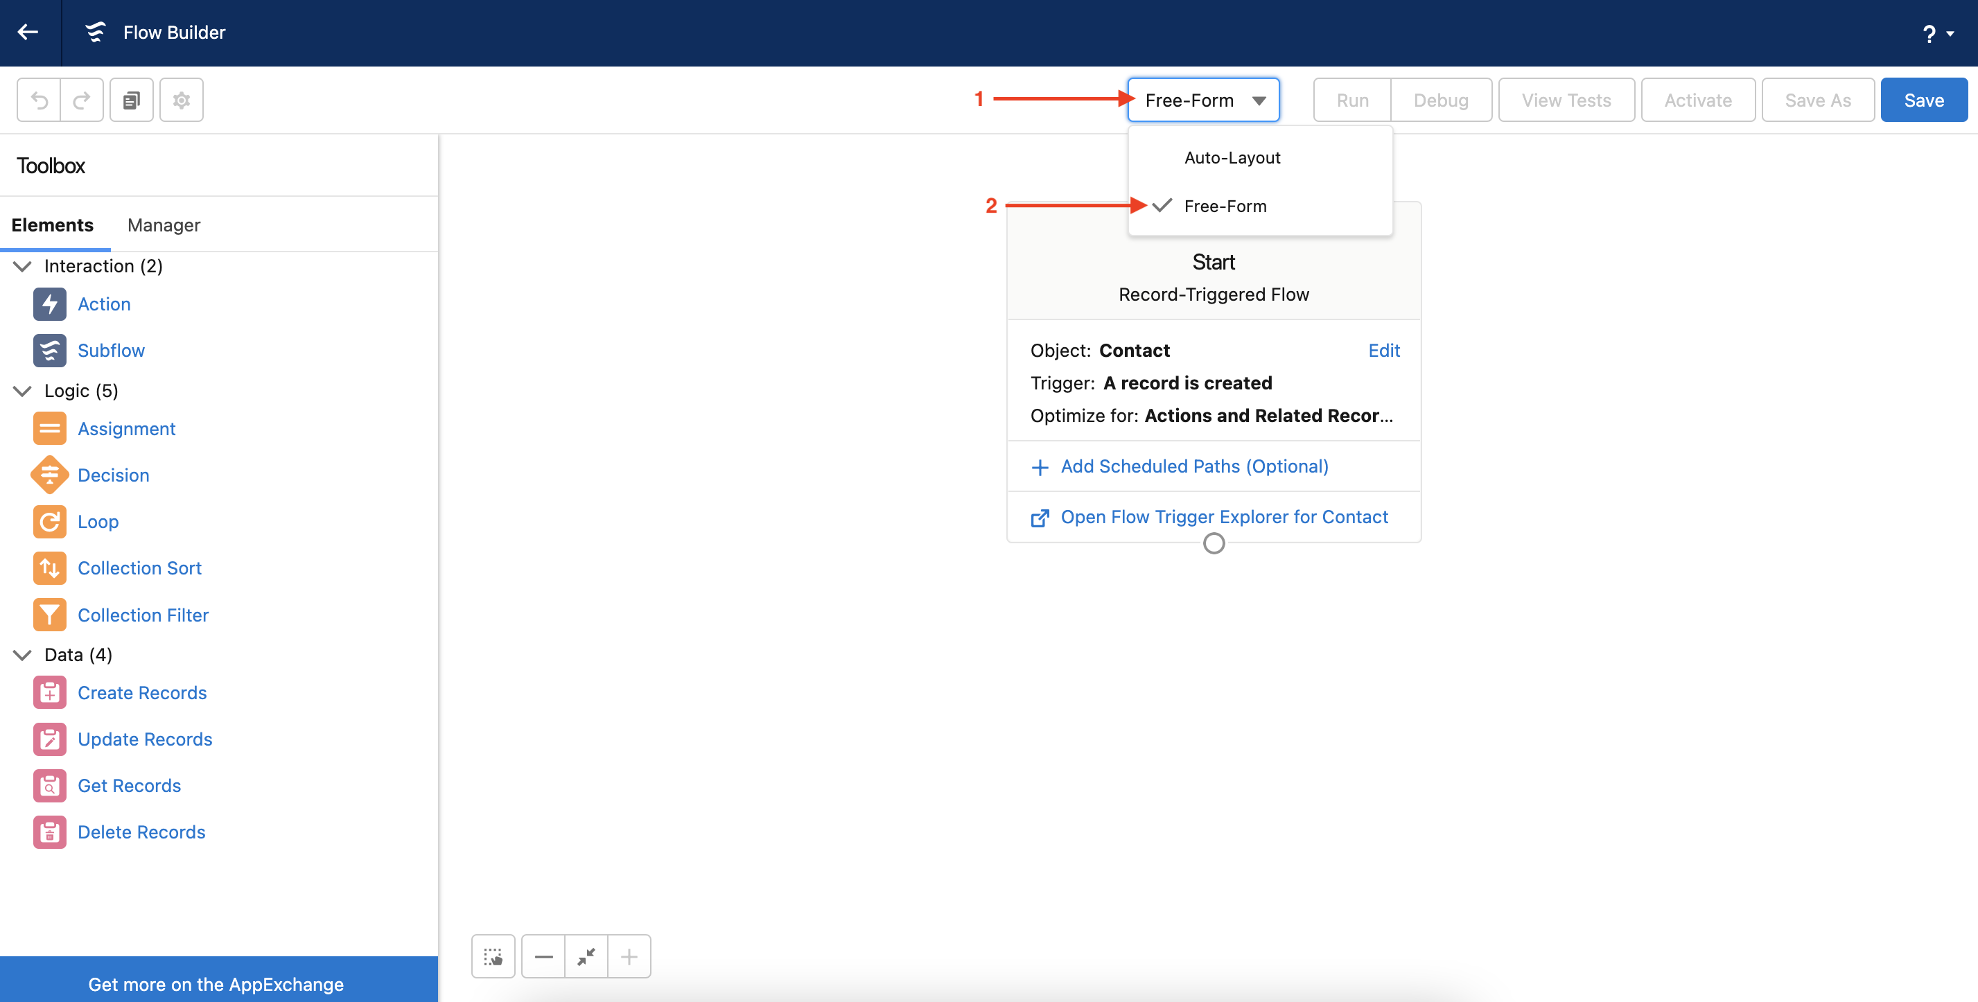Switch to the Manager tab
The height and width of the screenshot is (1002, 1978).
(x=164, y=225)
